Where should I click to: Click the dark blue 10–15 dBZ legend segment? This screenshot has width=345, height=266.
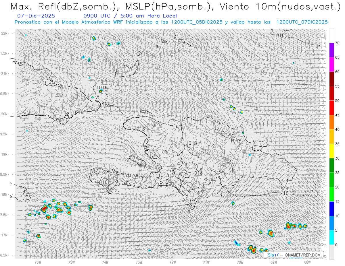[x=331, y=209]
